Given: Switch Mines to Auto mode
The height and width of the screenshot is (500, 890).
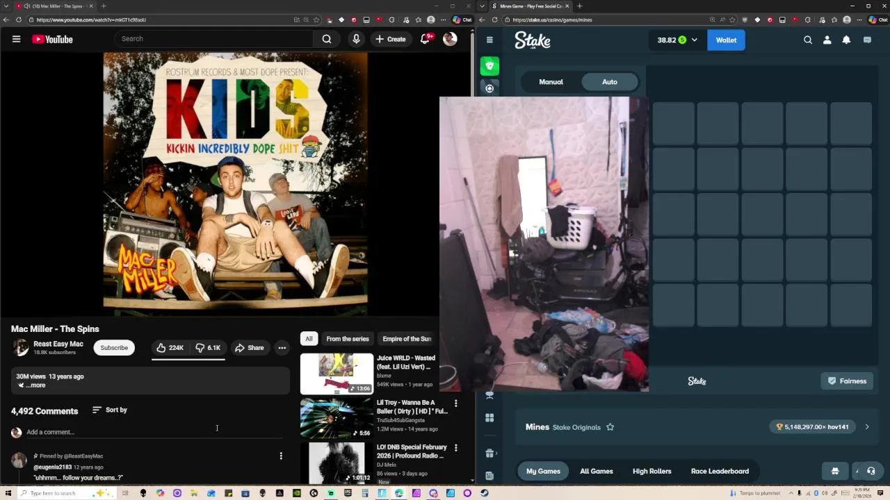Looking at the screenshot, I should (609, 82).
